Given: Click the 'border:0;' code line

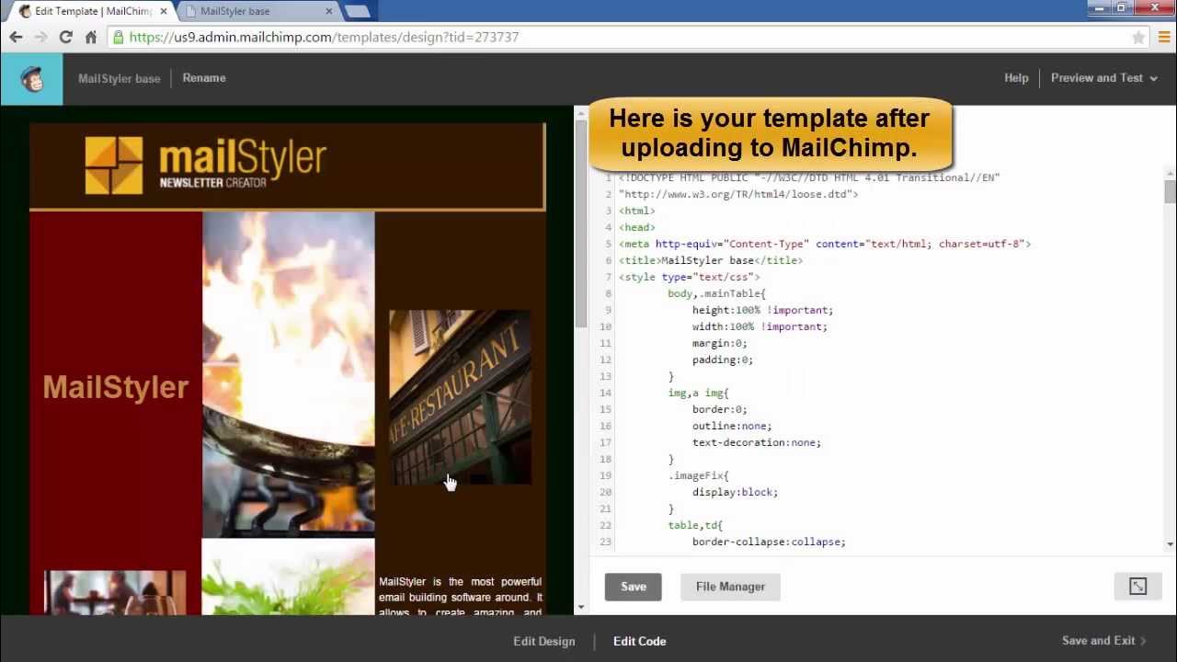Looking at the screenshot, I should click(x=719, y=409).
